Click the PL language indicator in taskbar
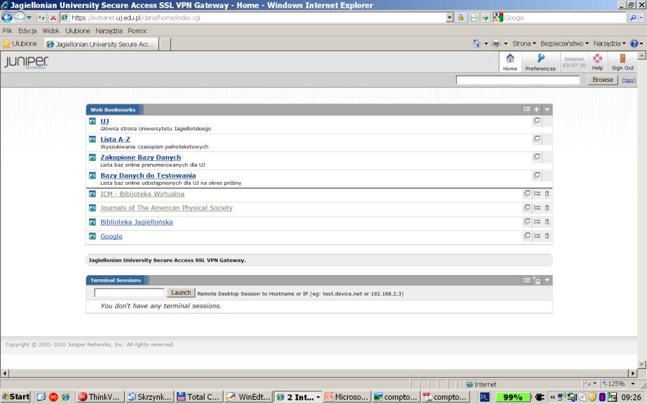 point(485,397)
